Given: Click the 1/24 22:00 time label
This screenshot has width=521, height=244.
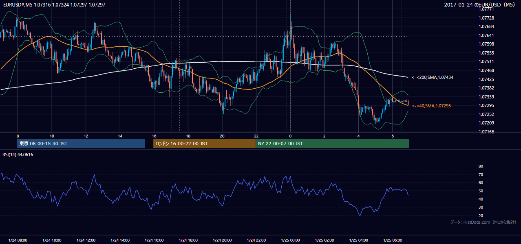Looking at the screenshot, I should tap(256, 240).
